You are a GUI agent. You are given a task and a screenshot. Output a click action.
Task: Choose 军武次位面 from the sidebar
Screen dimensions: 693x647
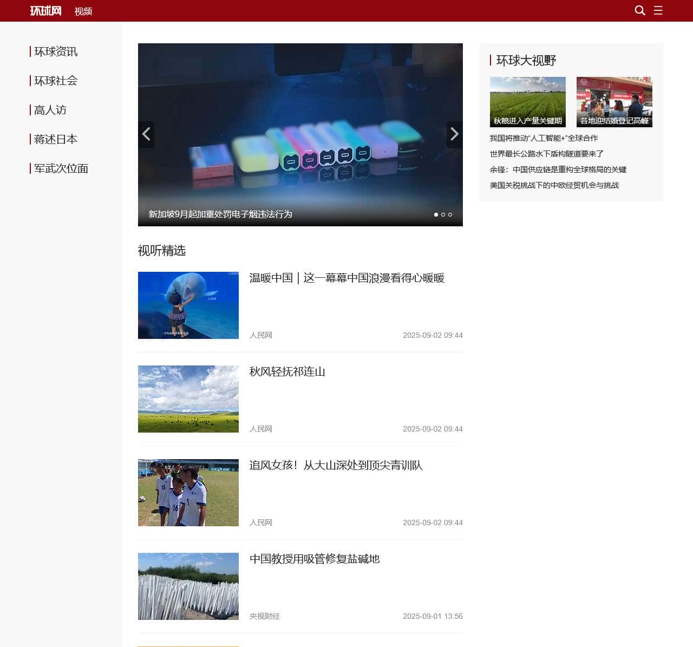click(61, 168)
